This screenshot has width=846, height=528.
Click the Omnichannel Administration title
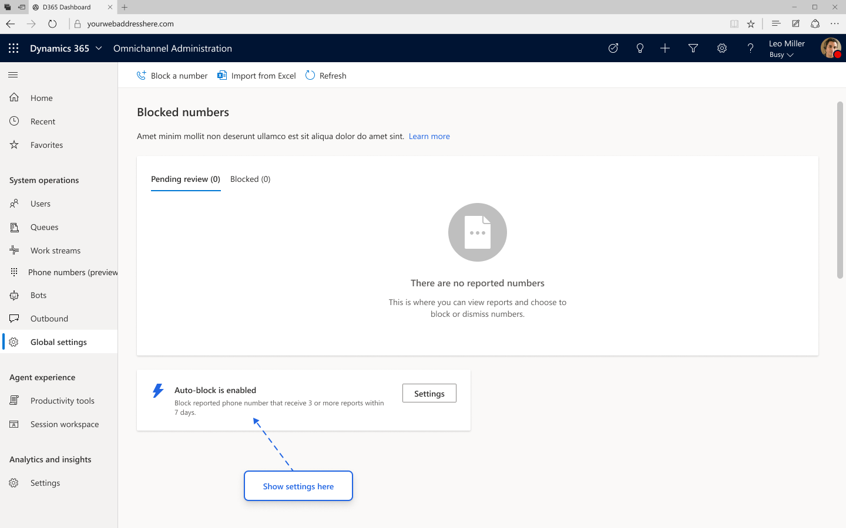pos(173,48)
